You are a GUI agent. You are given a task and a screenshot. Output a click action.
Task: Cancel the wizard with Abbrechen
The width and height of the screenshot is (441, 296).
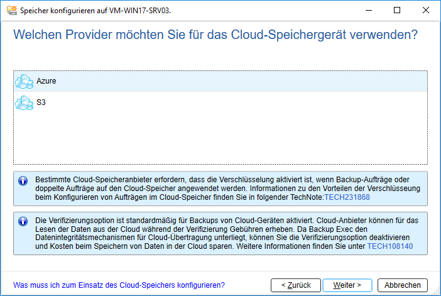(x=403, y=285)
